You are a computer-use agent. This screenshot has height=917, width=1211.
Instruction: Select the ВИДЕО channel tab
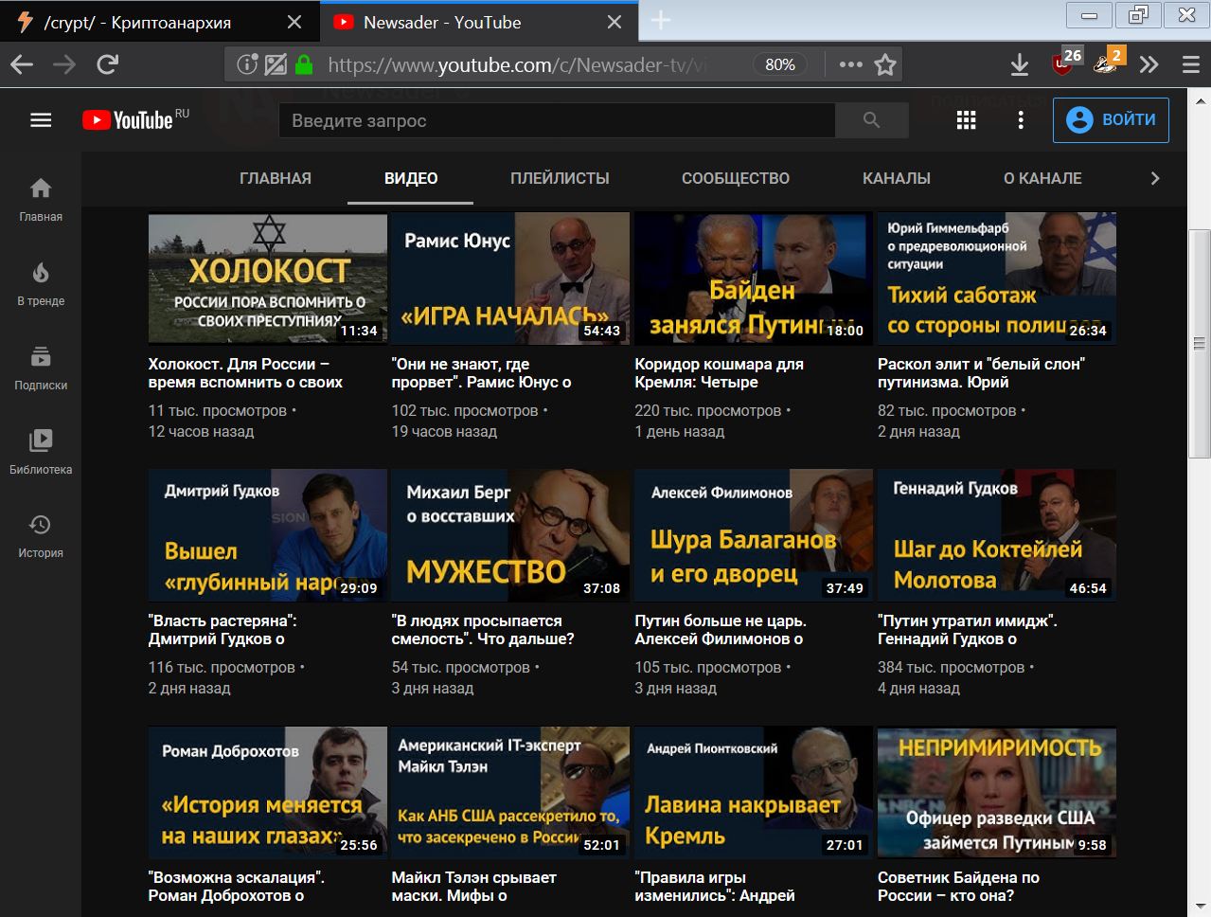411,178
